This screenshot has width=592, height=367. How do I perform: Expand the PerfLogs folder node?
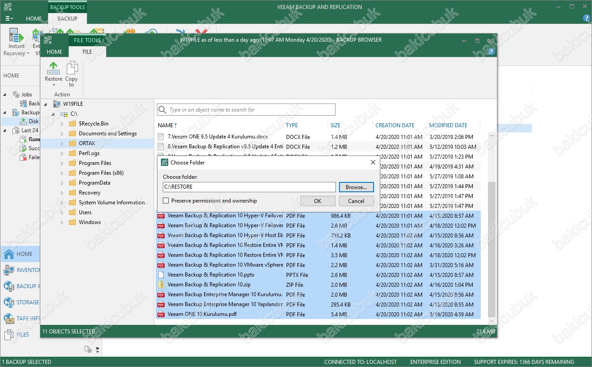coord(62,153)
